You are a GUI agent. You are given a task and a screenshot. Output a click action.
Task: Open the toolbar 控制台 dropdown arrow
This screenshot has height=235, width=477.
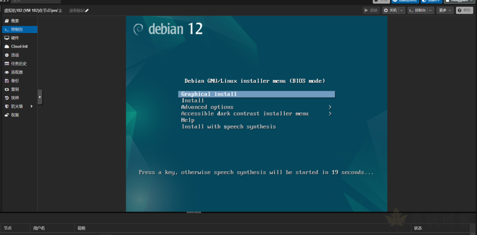pyautogui.click(x=430, y=10)
